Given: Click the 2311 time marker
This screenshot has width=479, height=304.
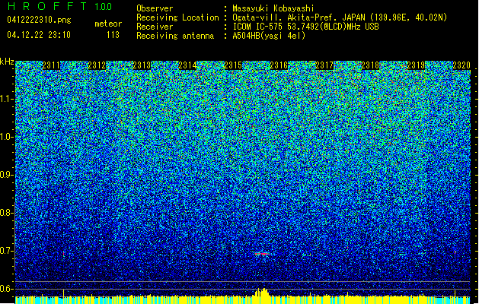Looking at the screenshot, I should 51,65.
